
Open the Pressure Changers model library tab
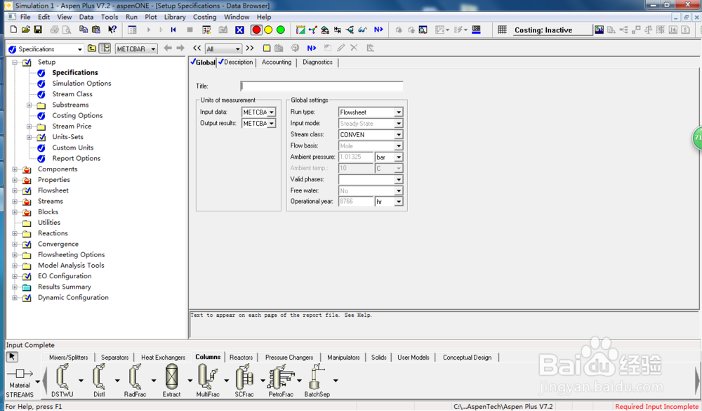289,357
